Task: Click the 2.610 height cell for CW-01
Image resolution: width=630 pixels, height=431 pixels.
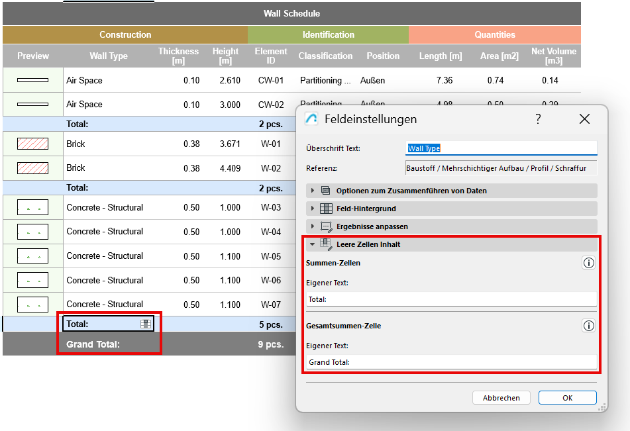Action: point(230,80)
